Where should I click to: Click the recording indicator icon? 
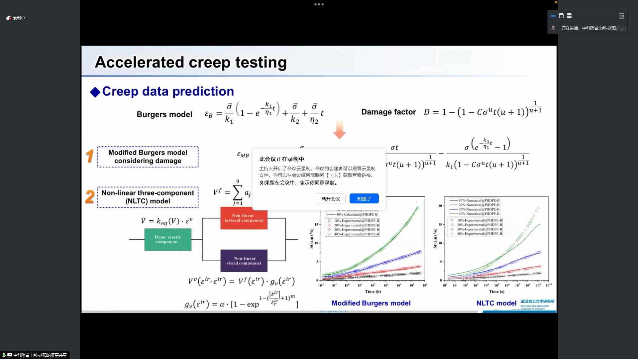pos(8,18)
